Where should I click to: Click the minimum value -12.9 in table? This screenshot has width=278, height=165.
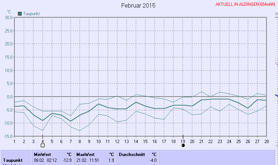tap(66, 160)
